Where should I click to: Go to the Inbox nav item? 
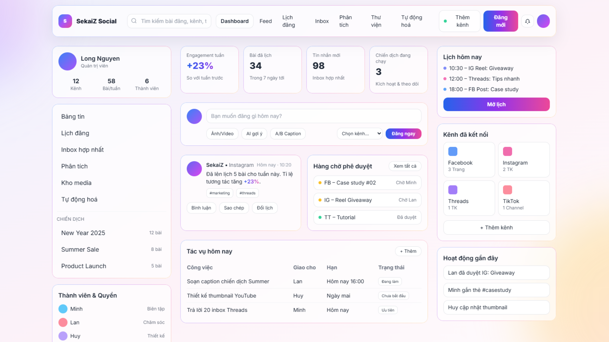click(x=322, y=21)
